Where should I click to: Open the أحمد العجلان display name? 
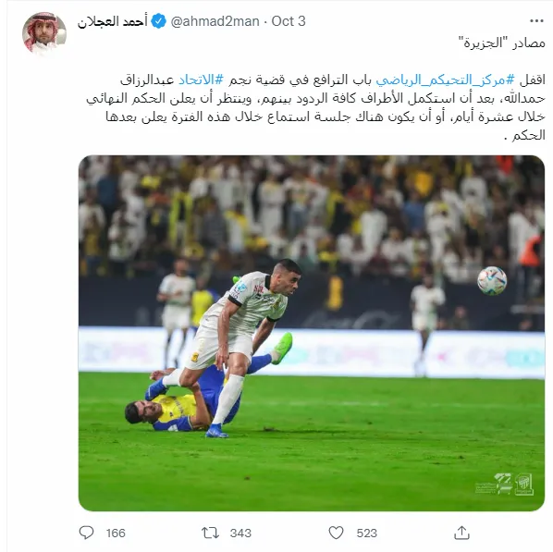click(113, 21)
